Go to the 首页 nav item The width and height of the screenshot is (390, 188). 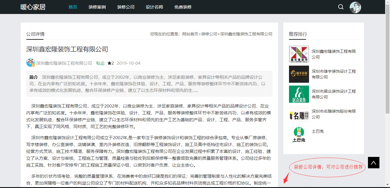click(73, 7)
